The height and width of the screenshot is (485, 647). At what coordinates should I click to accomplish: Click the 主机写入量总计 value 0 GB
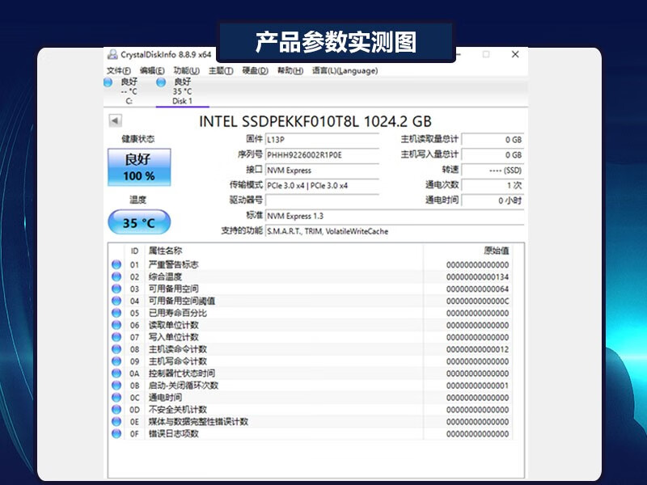coord(493,155)
